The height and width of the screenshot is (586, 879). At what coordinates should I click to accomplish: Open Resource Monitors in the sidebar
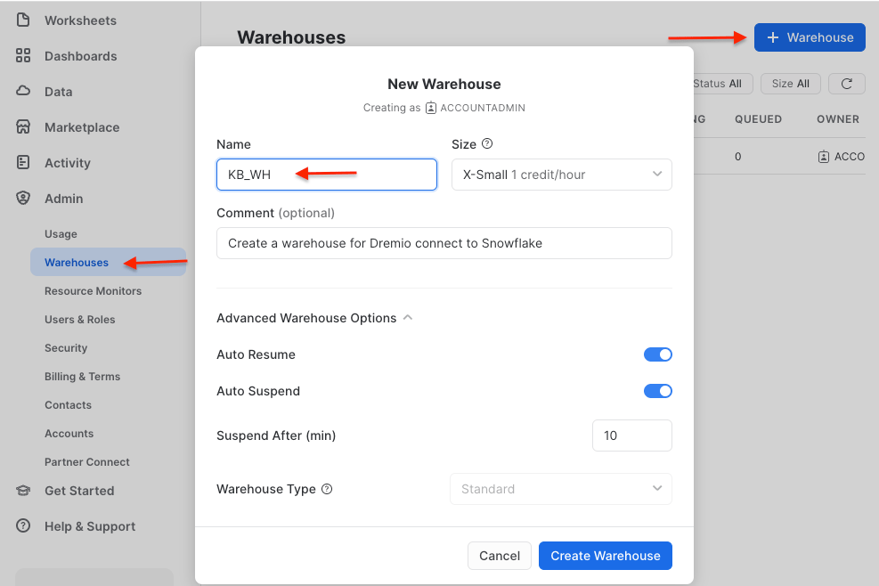point(93,290)
